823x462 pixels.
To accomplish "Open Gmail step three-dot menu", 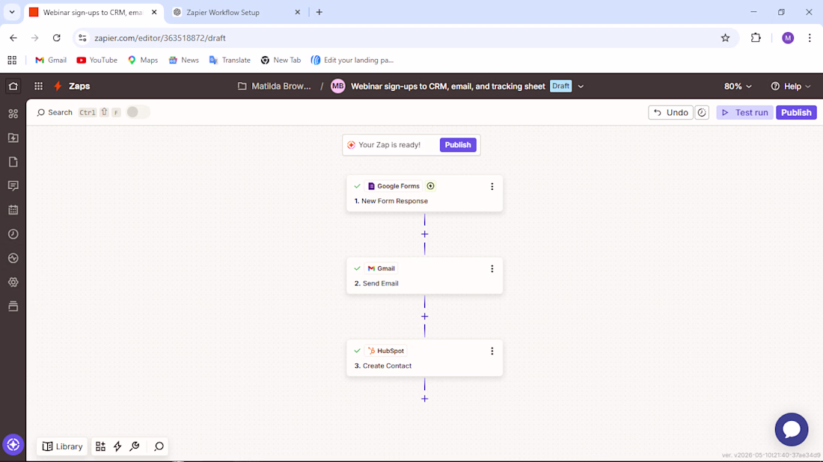I will (492, 268).
